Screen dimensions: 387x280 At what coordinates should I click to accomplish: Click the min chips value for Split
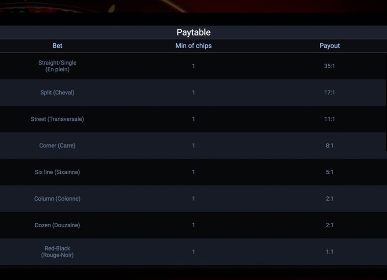[x=193, y=93]
